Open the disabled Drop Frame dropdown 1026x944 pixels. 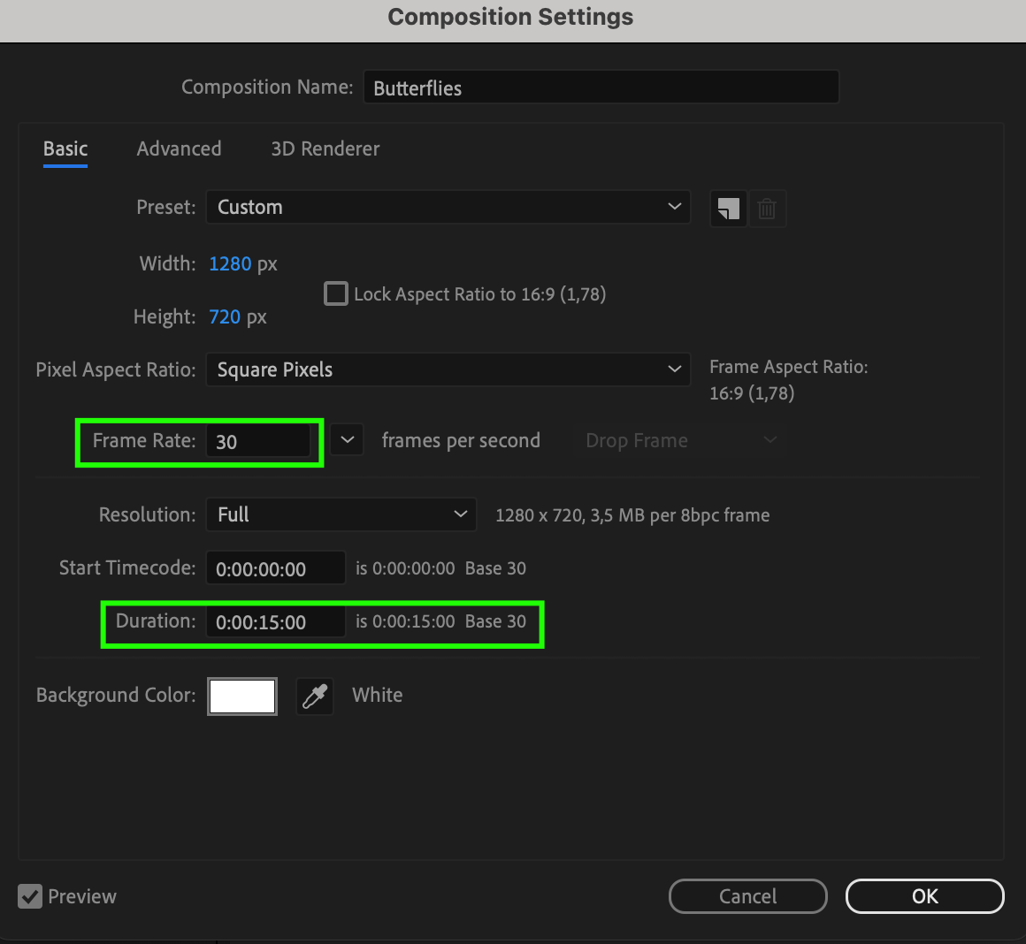click(679, 440)
